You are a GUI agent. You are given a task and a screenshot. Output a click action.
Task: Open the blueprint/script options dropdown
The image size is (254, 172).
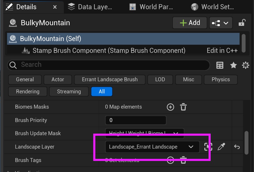click(220, 23)
